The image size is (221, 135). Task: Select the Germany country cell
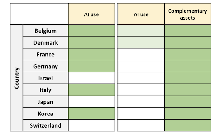coord(46,66)
